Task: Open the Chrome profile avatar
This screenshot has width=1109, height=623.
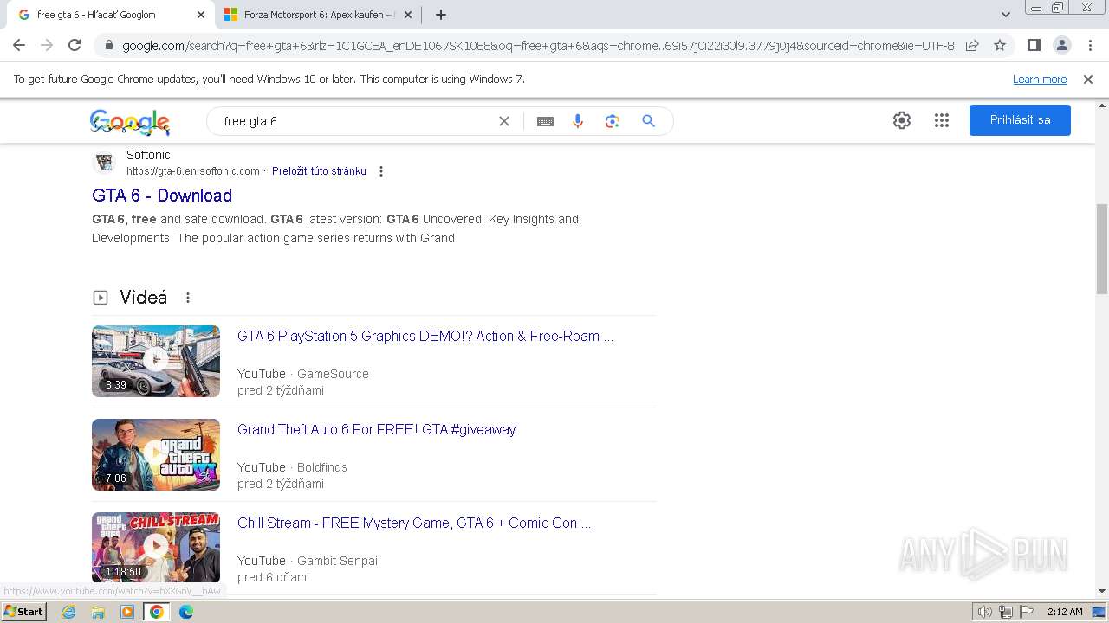Action: [1061, 45]
